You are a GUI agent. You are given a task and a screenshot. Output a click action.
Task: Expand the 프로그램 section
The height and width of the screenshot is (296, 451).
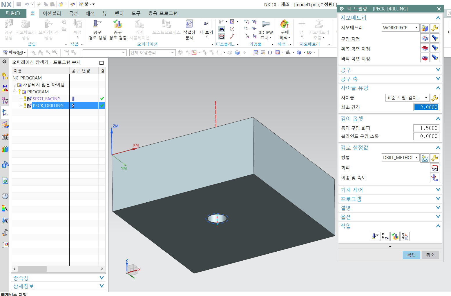pyautogui.click(x=438, y=199)
